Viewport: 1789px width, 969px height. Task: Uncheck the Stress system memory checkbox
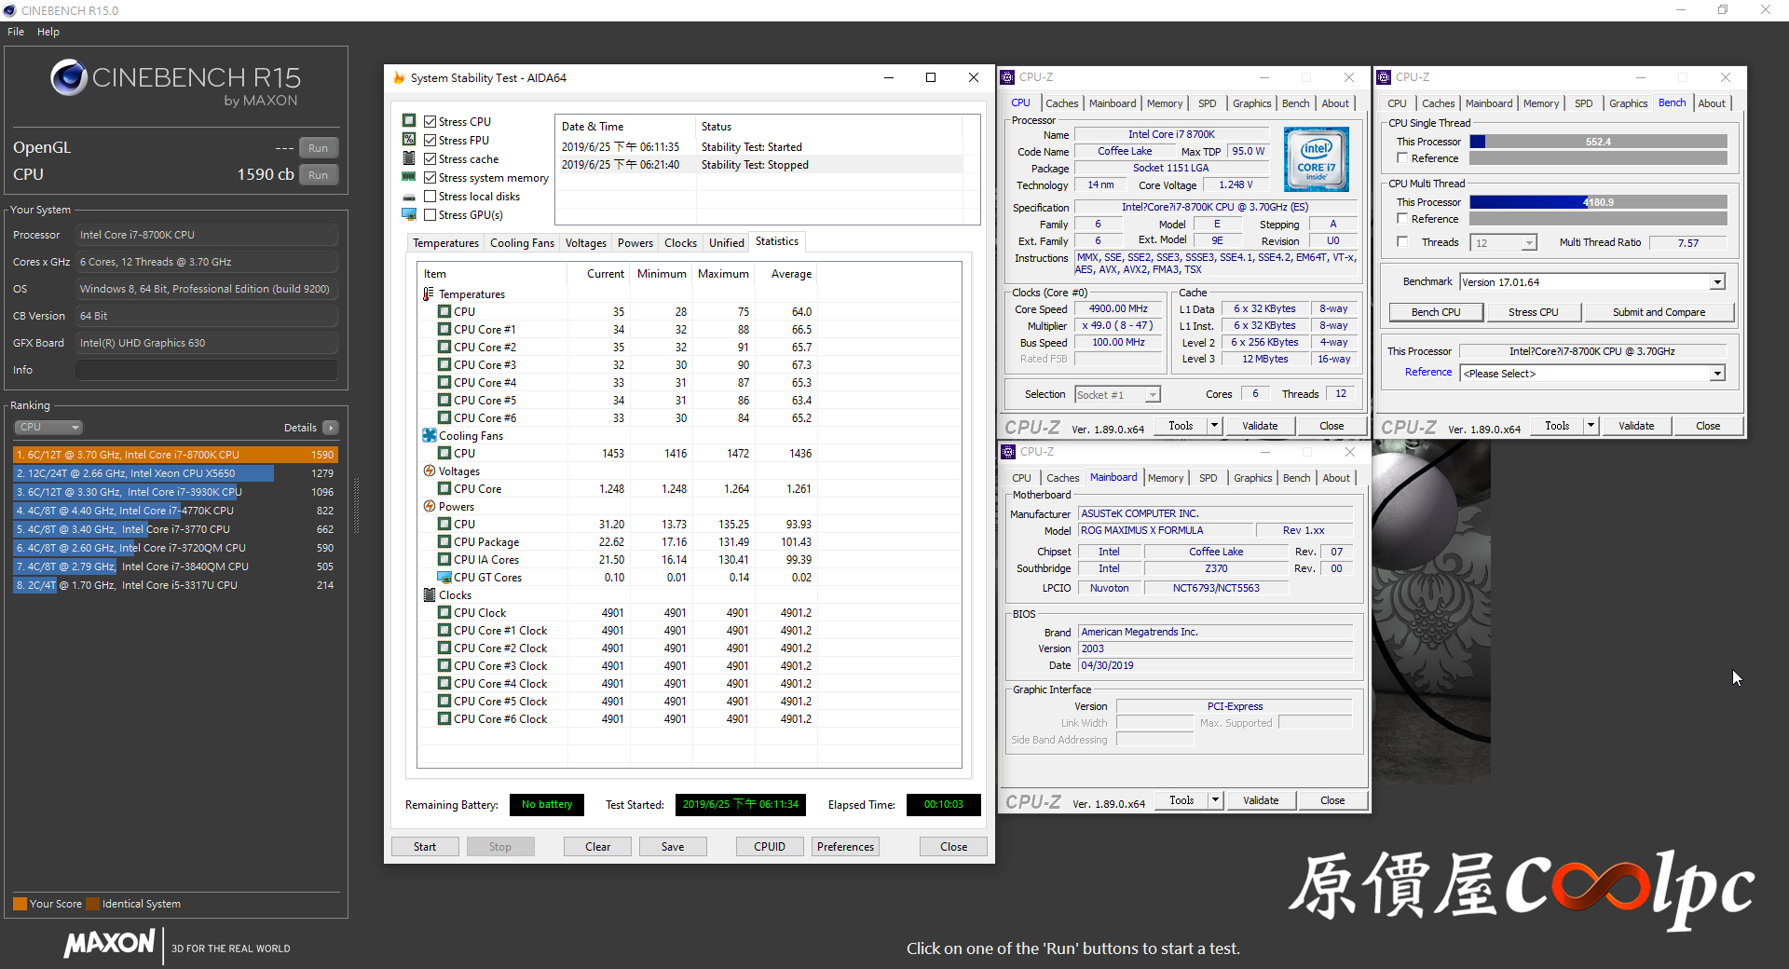point(430,177)
